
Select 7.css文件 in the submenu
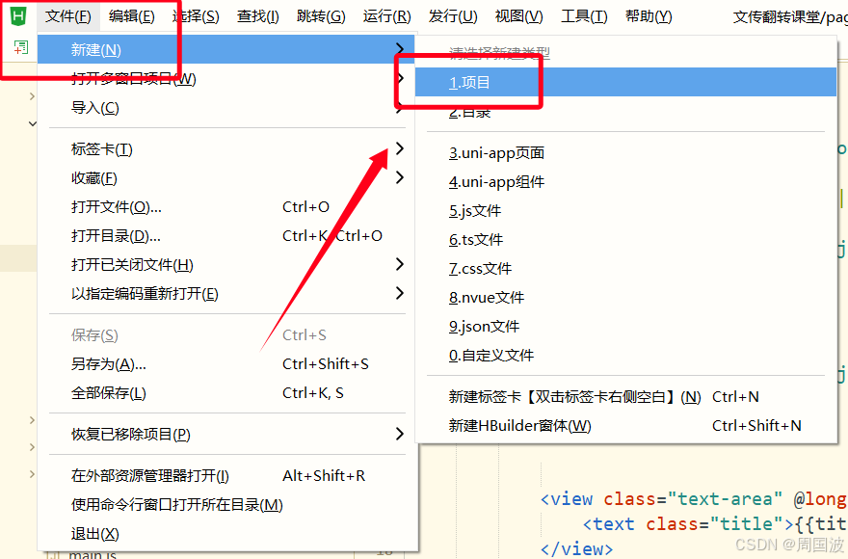click(625, 268)
